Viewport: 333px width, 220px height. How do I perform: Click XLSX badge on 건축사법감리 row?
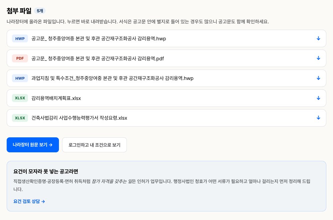(x=20, y=118)
